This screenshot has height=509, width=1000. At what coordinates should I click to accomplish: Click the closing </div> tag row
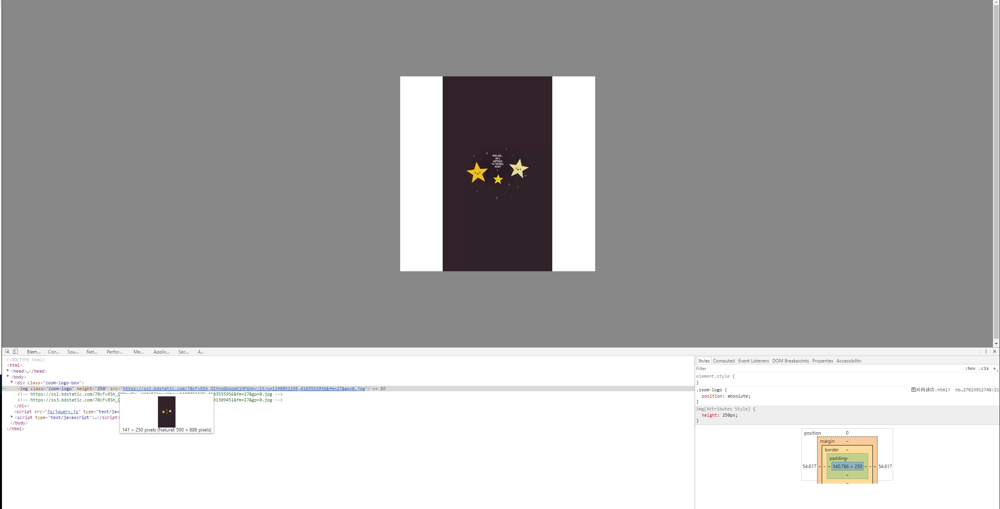tap(21, 406)
